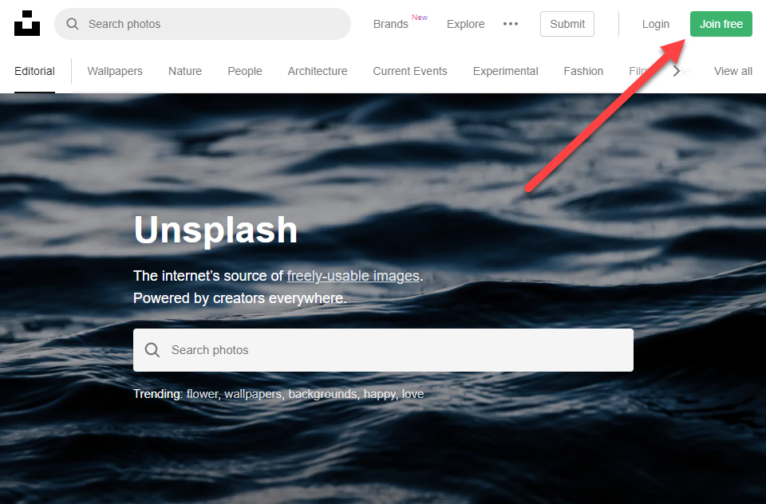Screen dimensions: 766x504
Task: Click the Unsplash logo icon
Action: (27, 23)
